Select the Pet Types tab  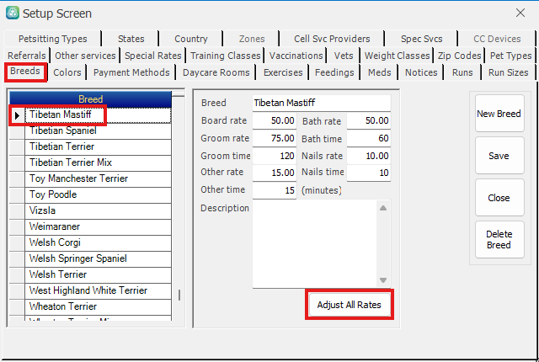pos(510,56)
